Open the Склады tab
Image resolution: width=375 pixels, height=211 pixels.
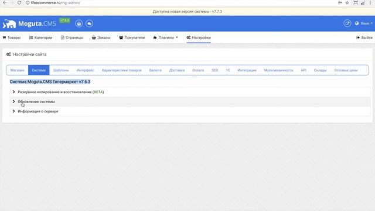coord(320,70)
